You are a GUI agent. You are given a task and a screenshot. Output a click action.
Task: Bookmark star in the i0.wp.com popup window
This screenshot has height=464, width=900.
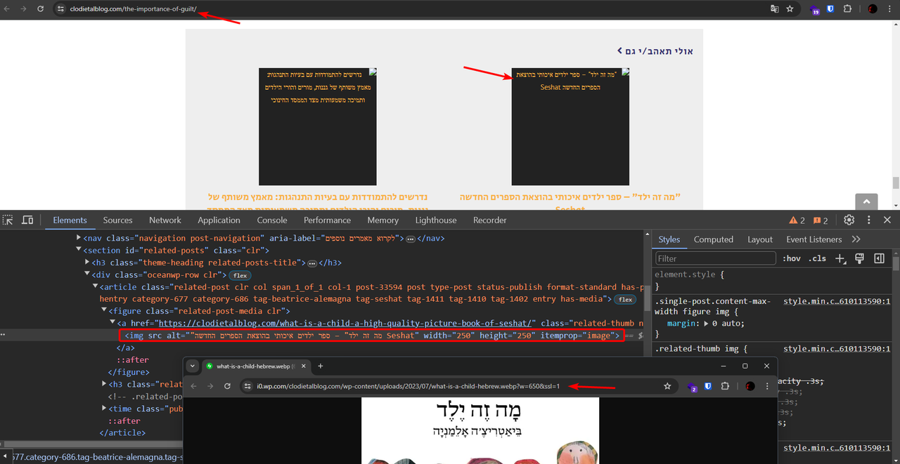667,386
